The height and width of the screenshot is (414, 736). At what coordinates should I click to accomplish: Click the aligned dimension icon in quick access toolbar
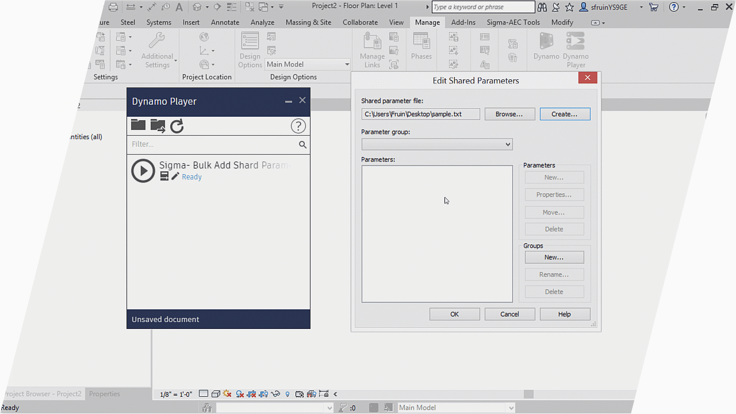pyautogui.click(x=152, y=7)
